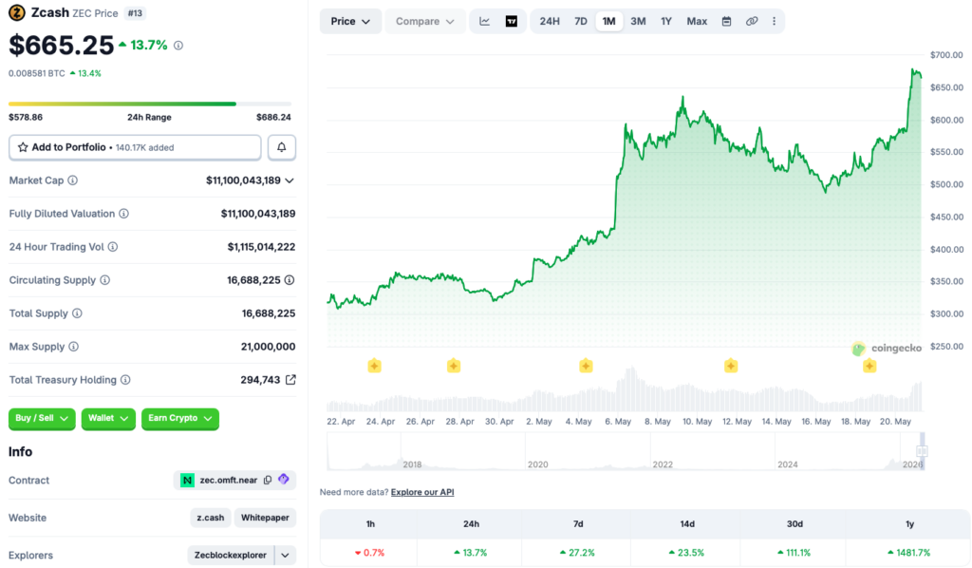
Task: Click the 24h Range progress bar
Action: (150, 104)
